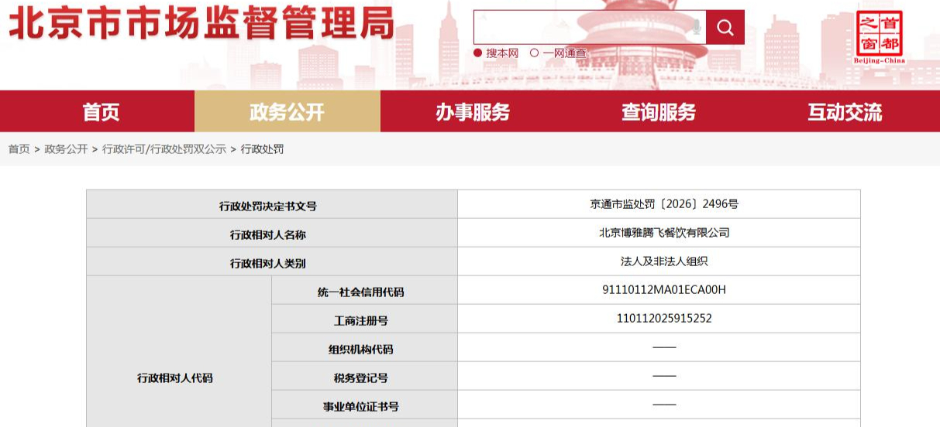The width and height of the screenshot is (940, 427).
Task: Click company name 北京博雅腾飞餐饮有限公司
Action: 664,233
